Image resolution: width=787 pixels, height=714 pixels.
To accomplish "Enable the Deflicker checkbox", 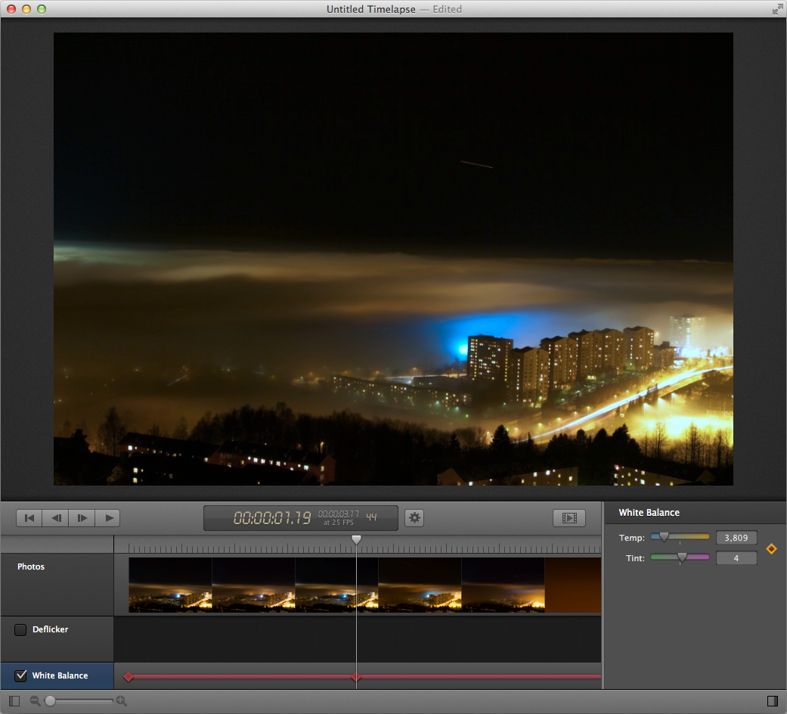I will click(22, 629).
